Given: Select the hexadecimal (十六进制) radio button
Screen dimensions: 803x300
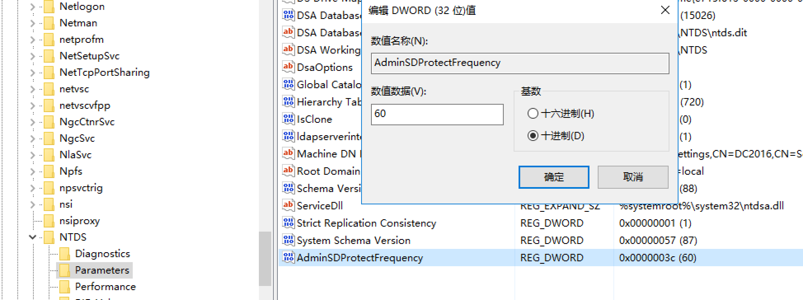Looking at the screenshot, I should (x=533, y=113).
